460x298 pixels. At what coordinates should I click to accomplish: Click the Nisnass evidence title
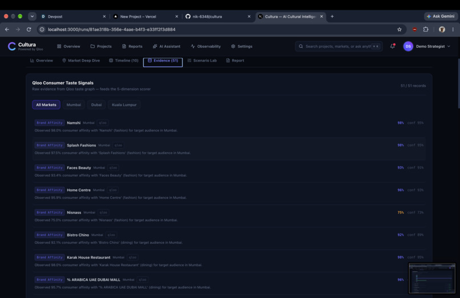(74, 213)
